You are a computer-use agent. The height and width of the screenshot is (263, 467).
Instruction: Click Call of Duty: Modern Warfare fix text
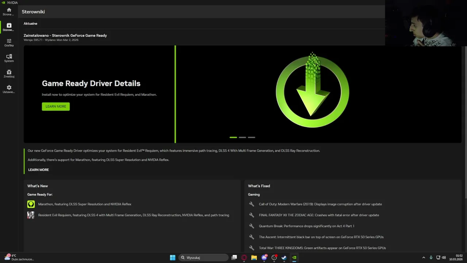point(320,204)
